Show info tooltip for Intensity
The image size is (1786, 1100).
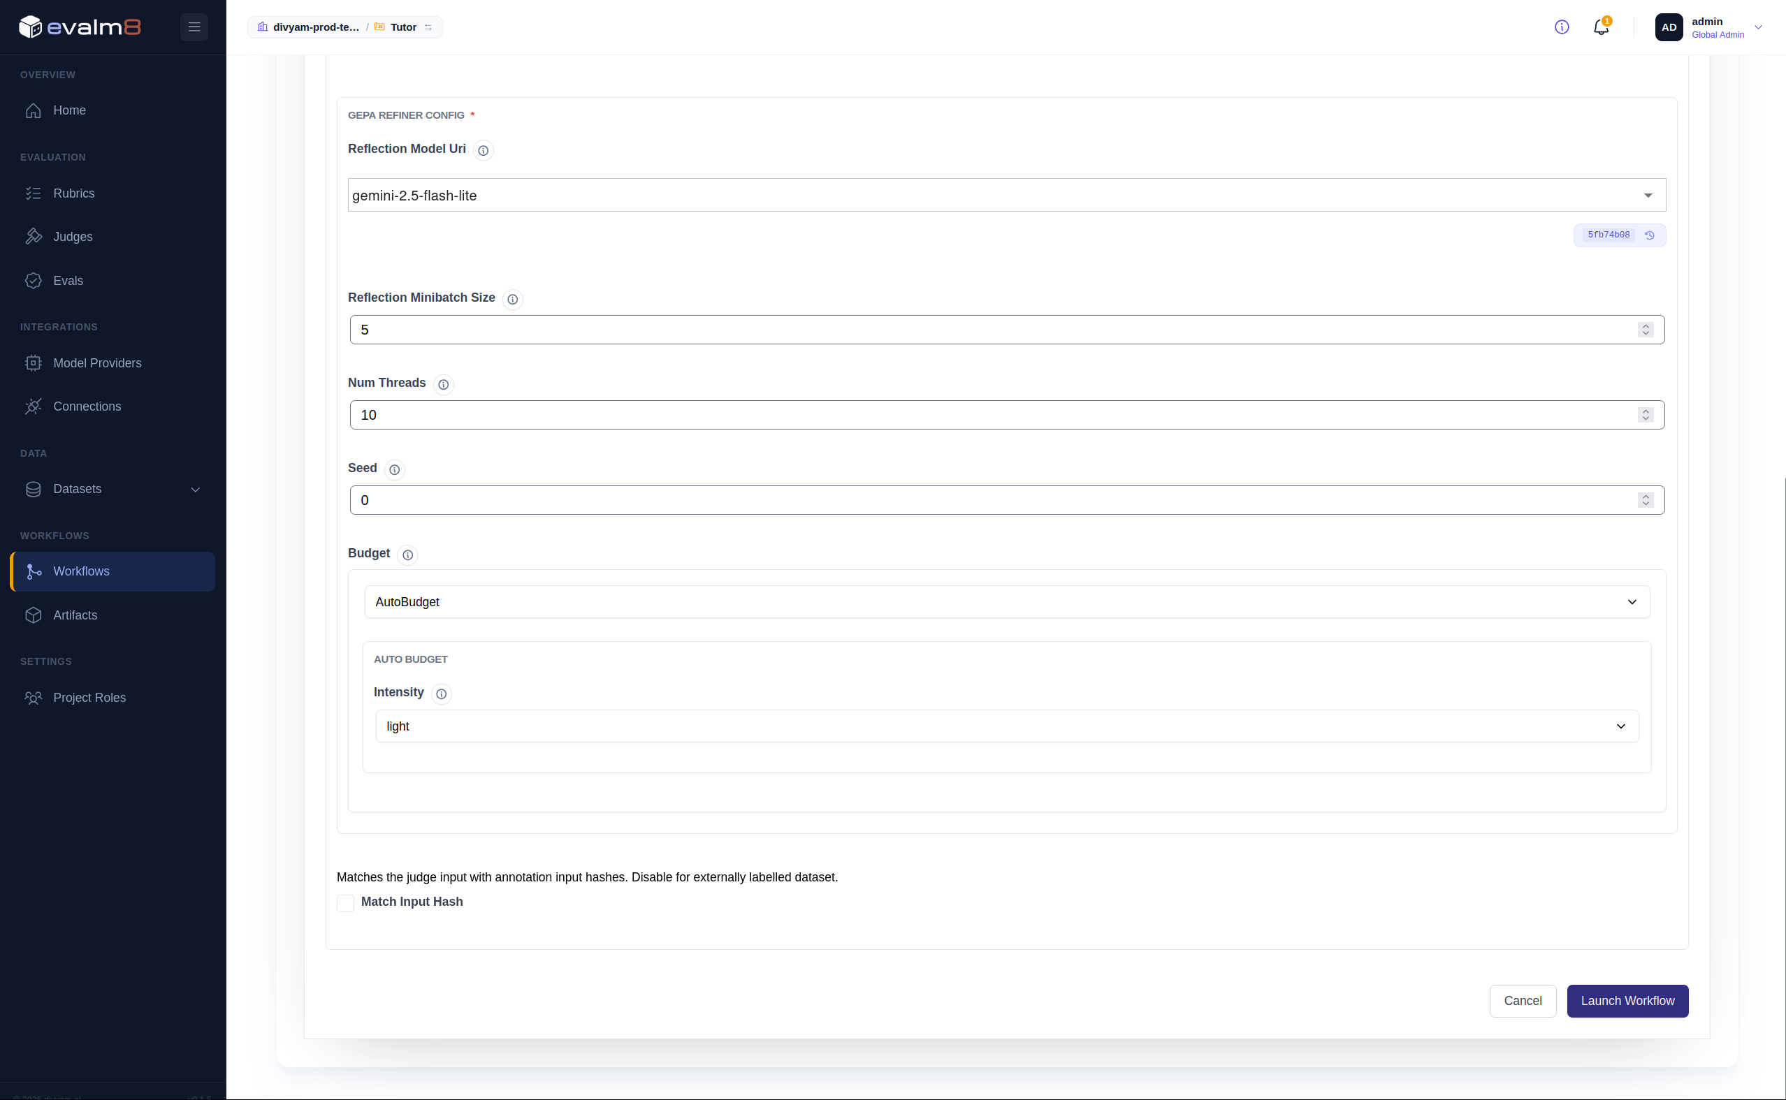(441, 694)
